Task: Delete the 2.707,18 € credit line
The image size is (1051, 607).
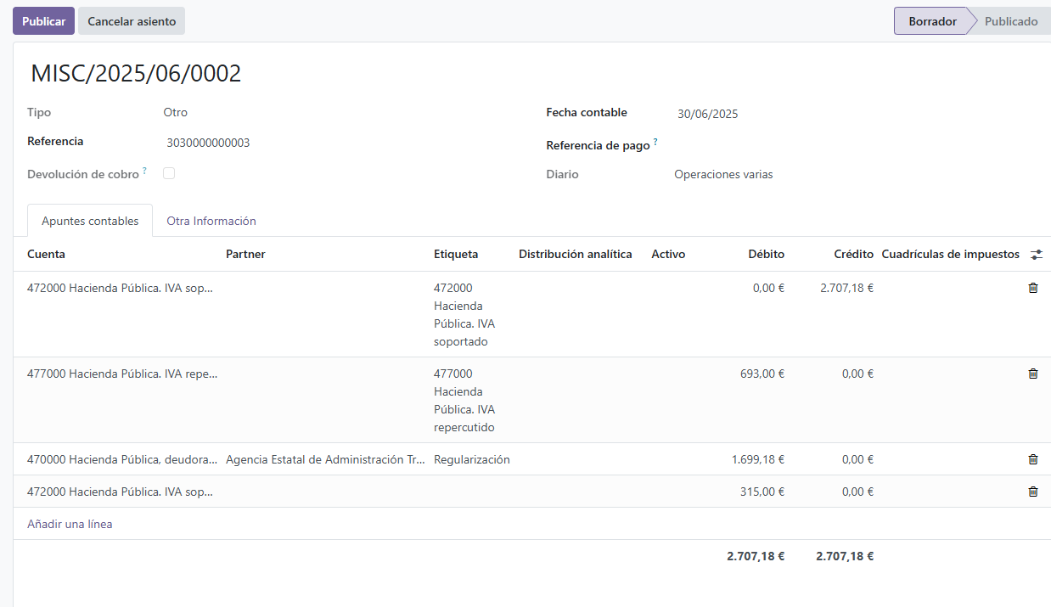Action: pyautogui.click(x=1032, y=288)
